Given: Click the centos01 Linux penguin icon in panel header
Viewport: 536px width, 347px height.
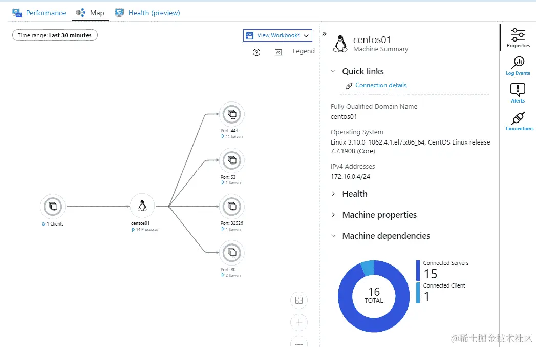Looking at the screenshot, I should coord(340,44).
